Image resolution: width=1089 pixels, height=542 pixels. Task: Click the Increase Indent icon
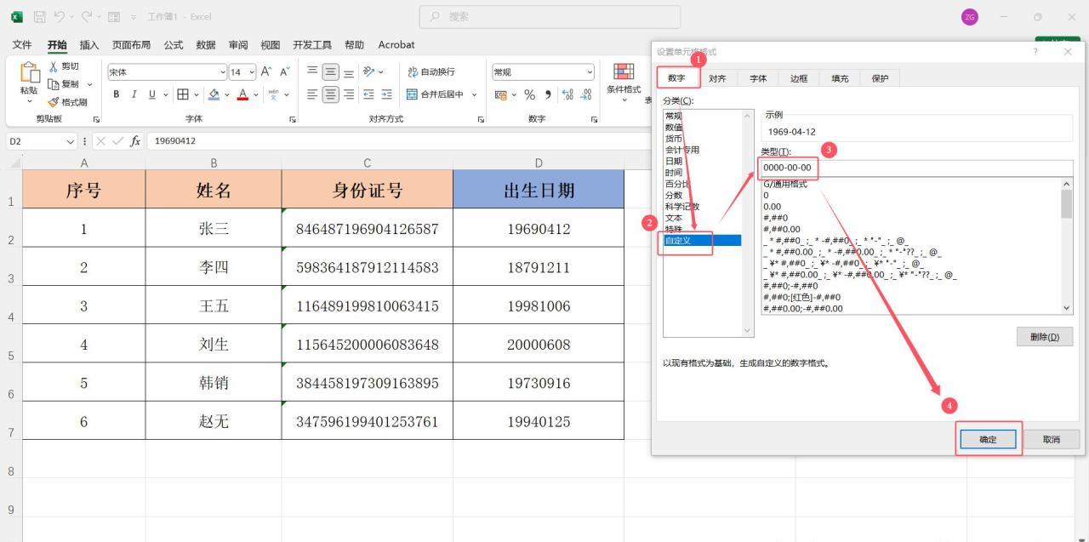point(387,94)
